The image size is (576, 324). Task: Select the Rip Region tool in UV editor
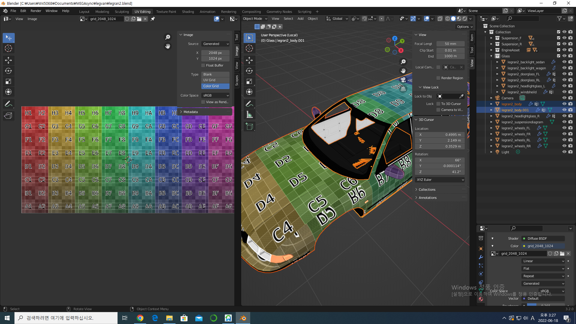[x=8, y=116]
